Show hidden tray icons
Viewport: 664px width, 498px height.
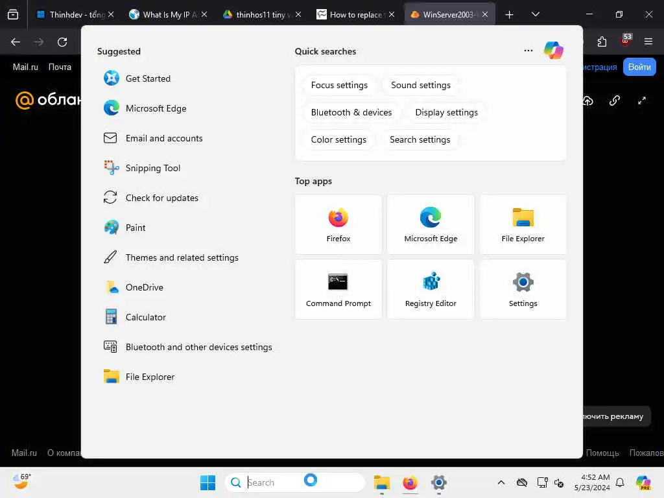click(501, 482)
